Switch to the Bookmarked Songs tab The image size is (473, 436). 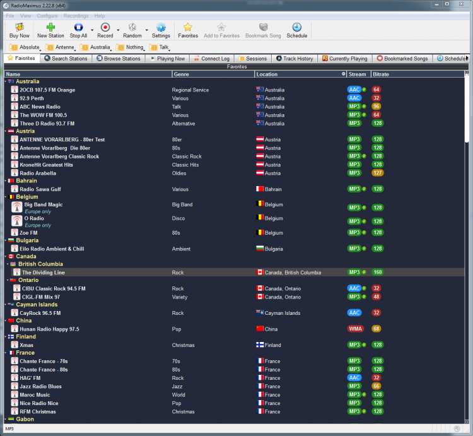tap(402, 59)
